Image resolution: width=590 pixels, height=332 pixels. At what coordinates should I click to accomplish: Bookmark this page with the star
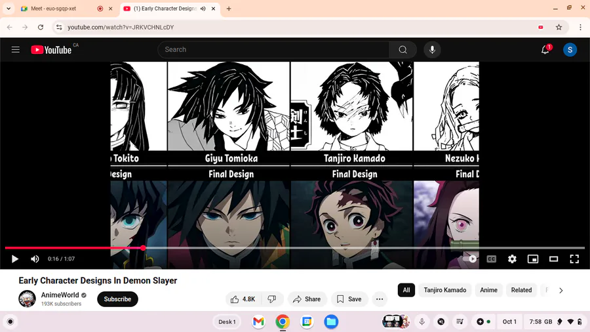559,27
